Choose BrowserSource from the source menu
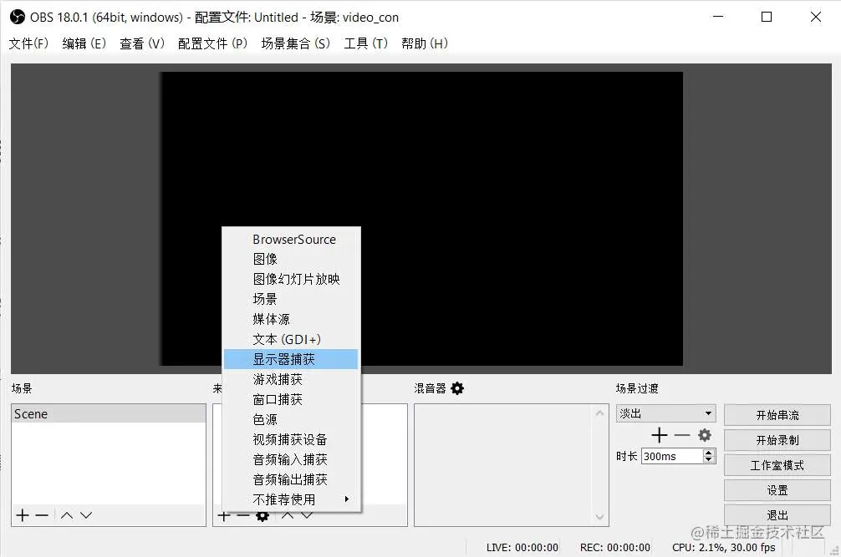Viewport: 841px width, 557px height. tap(291, 240)
